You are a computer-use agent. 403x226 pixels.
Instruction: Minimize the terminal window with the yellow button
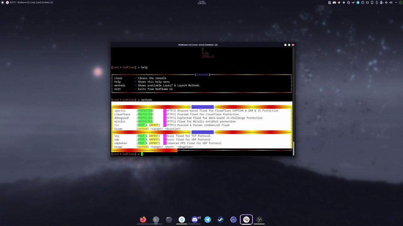point(286,45)
